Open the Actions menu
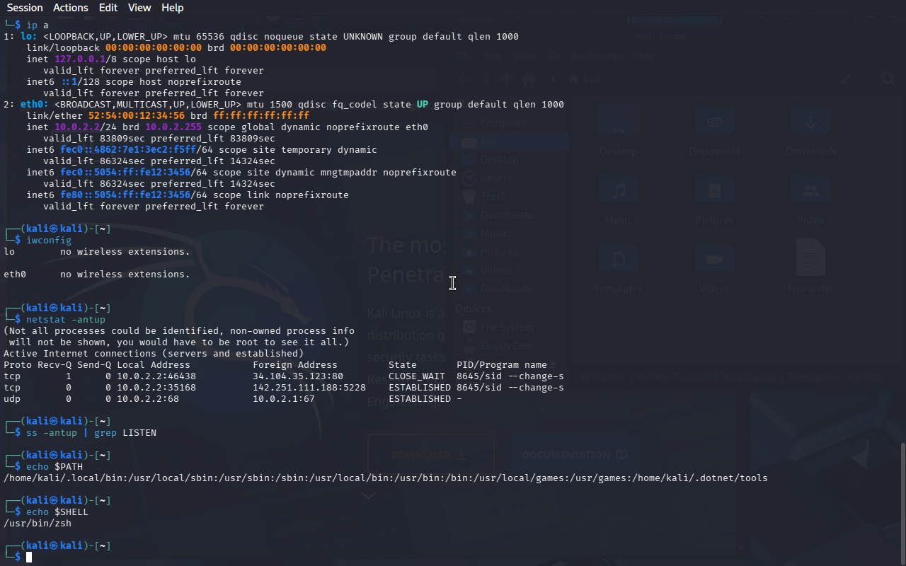 click(71, 8)
